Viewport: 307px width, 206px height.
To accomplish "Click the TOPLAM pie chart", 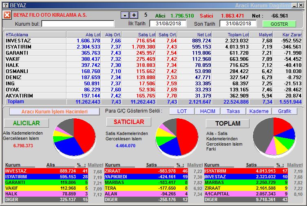I will coord(274,137).
